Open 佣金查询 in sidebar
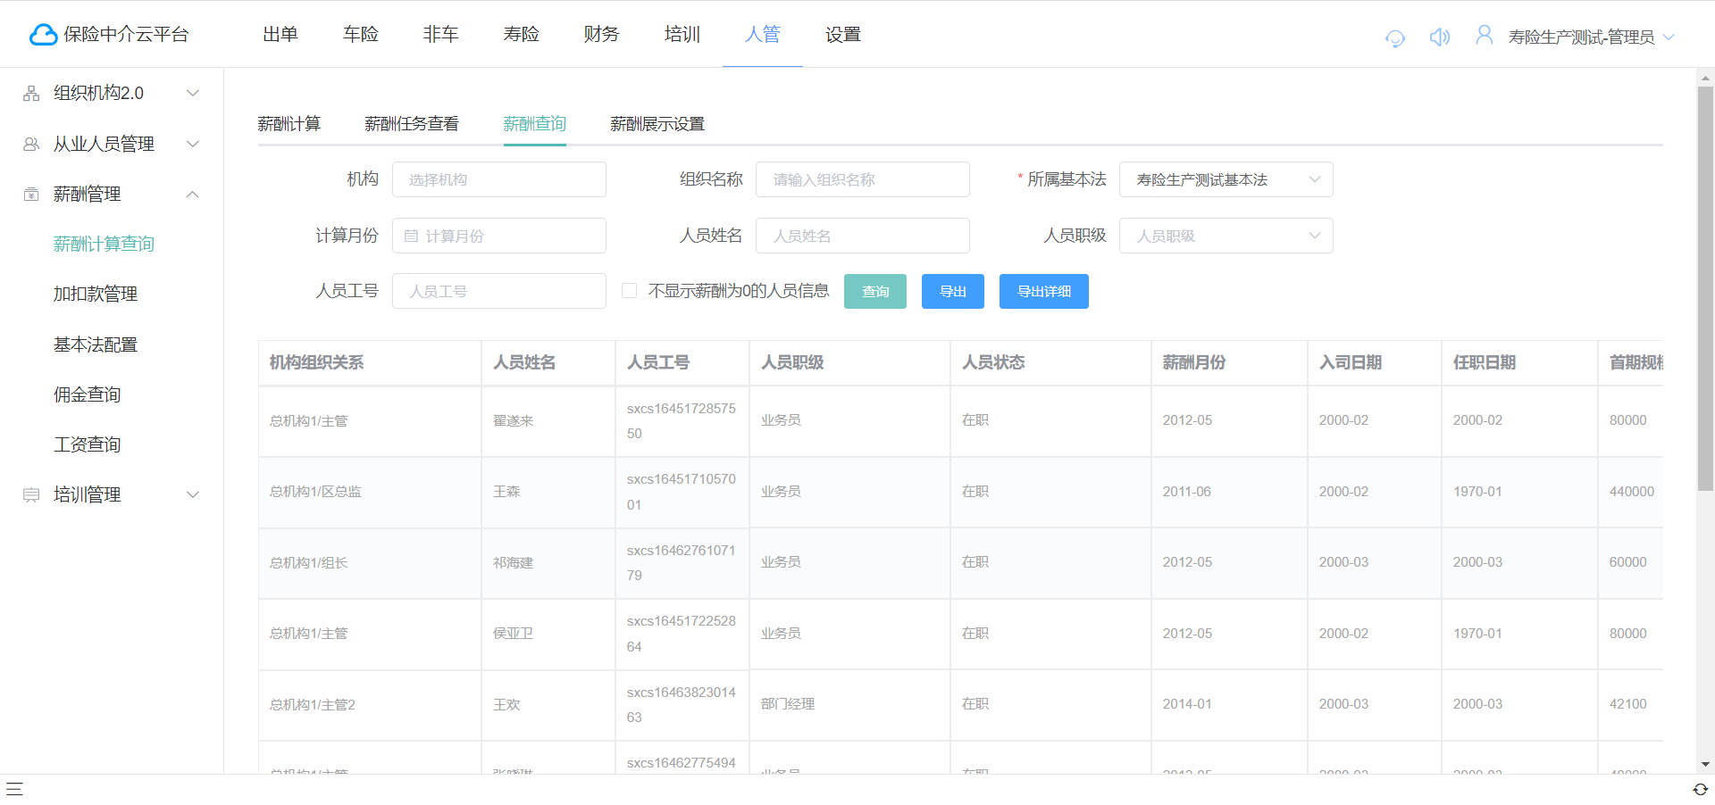The image size is (1715, 805). point(87,394)
